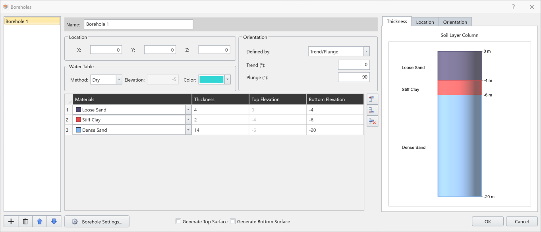Select the Dense Sand thickness cell showing 14
The image size is (541, 232).
[x=220, y=130]
